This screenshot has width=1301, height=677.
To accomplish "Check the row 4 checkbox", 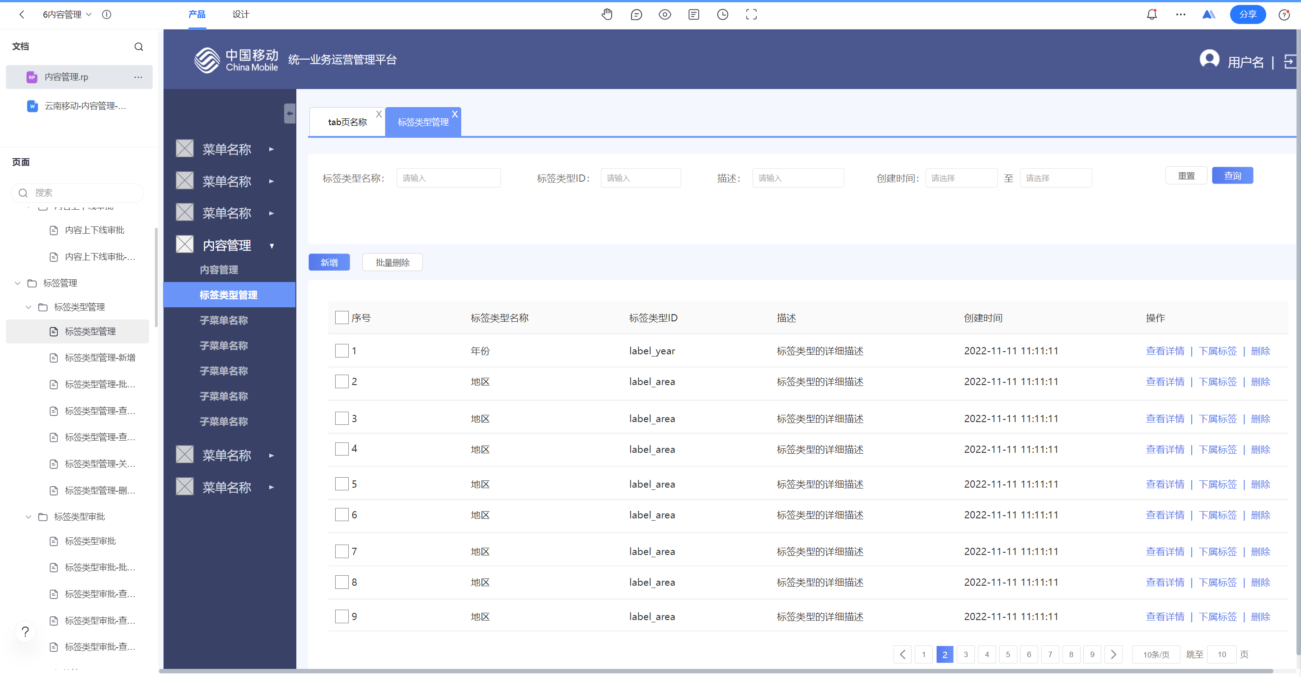I will (342, 449).
